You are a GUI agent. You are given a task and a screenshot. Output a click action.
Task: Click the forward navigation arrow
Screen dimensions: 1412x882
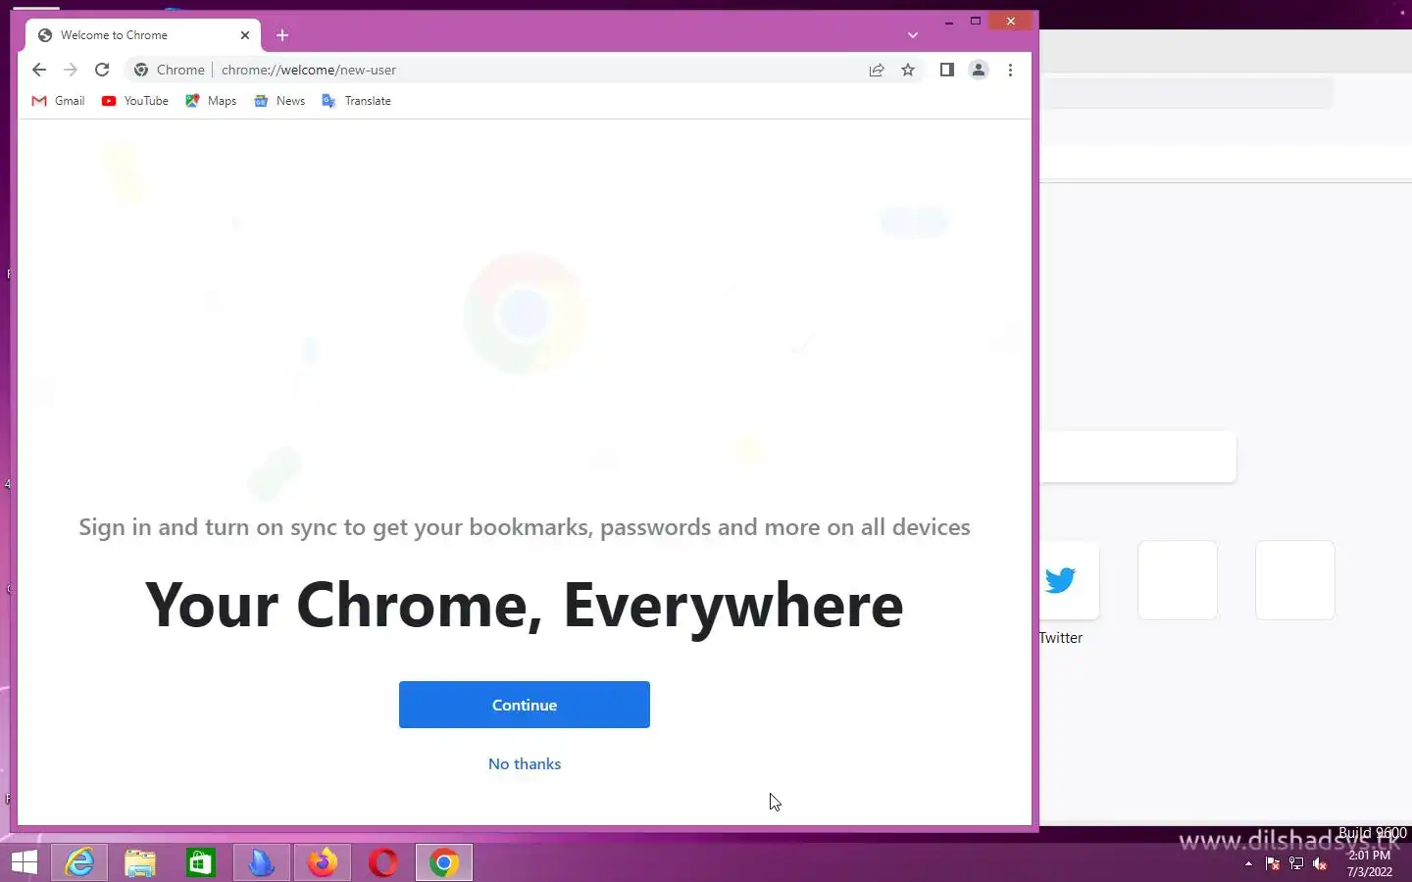(71, 70)
